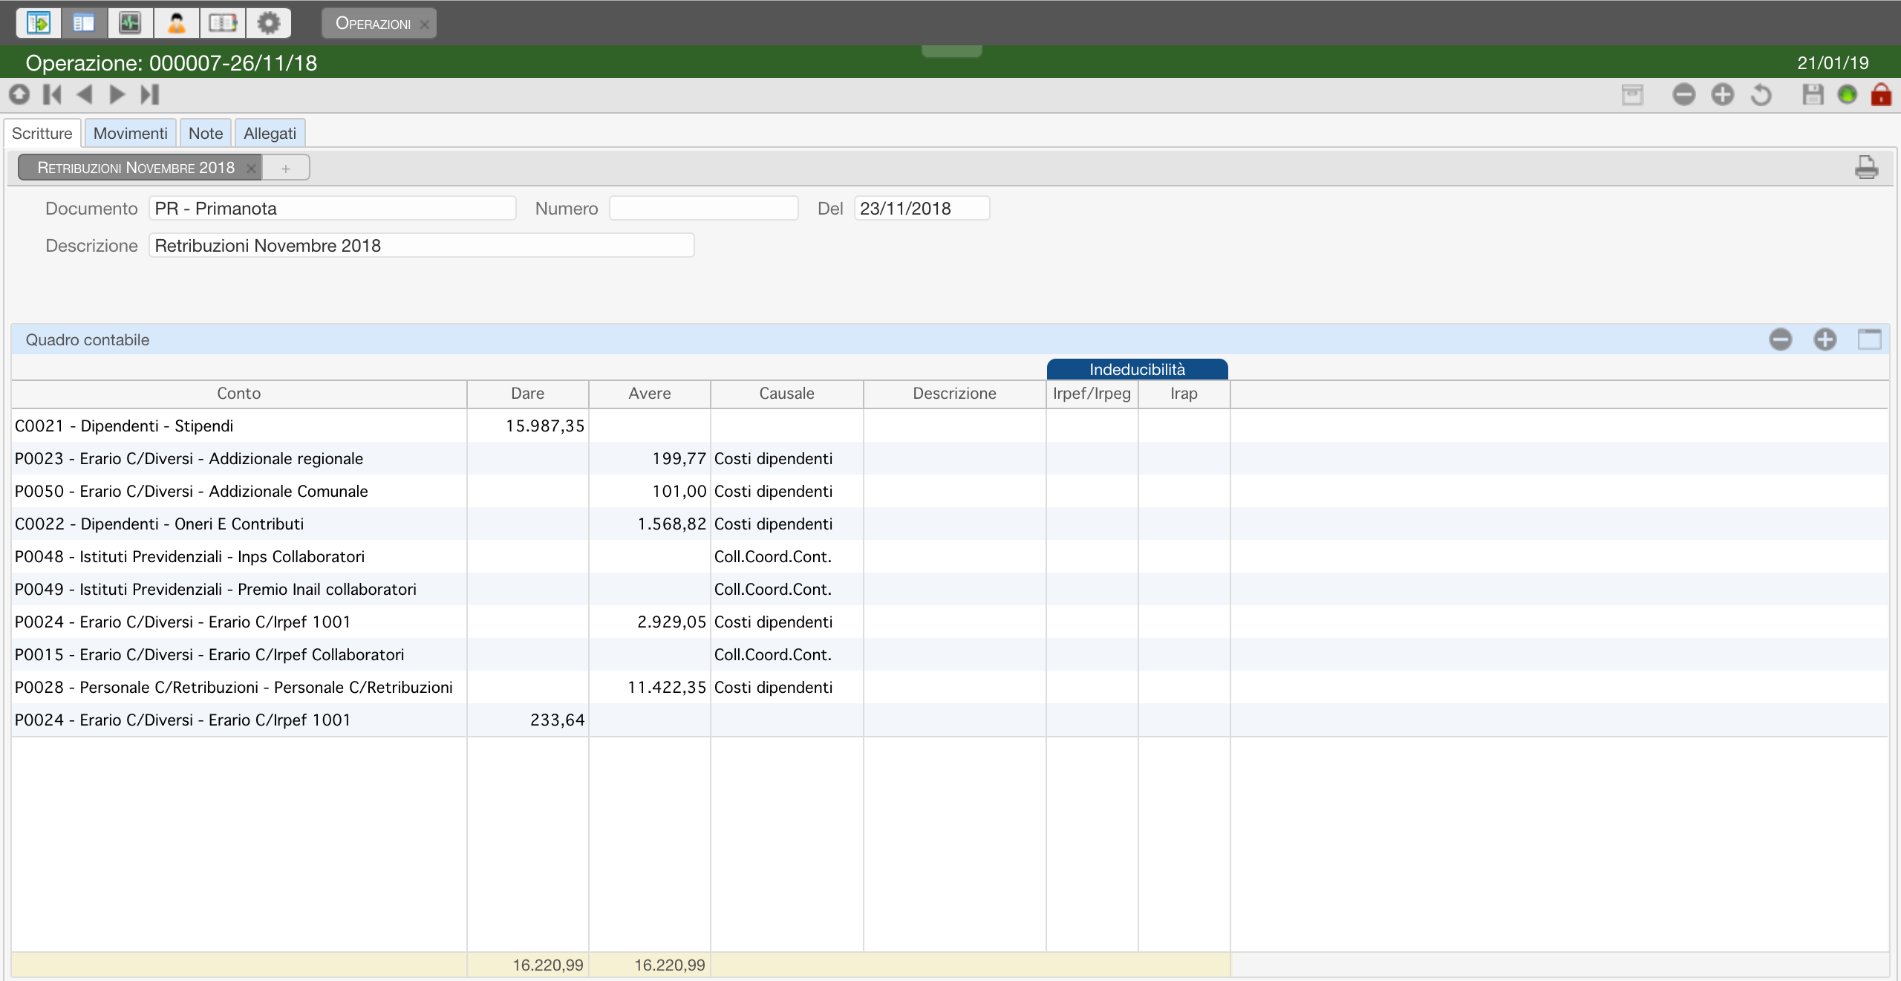Toggle the red padlock lock icon
This screenshot has width=1901, height=981.
[x=1881, y=94]
